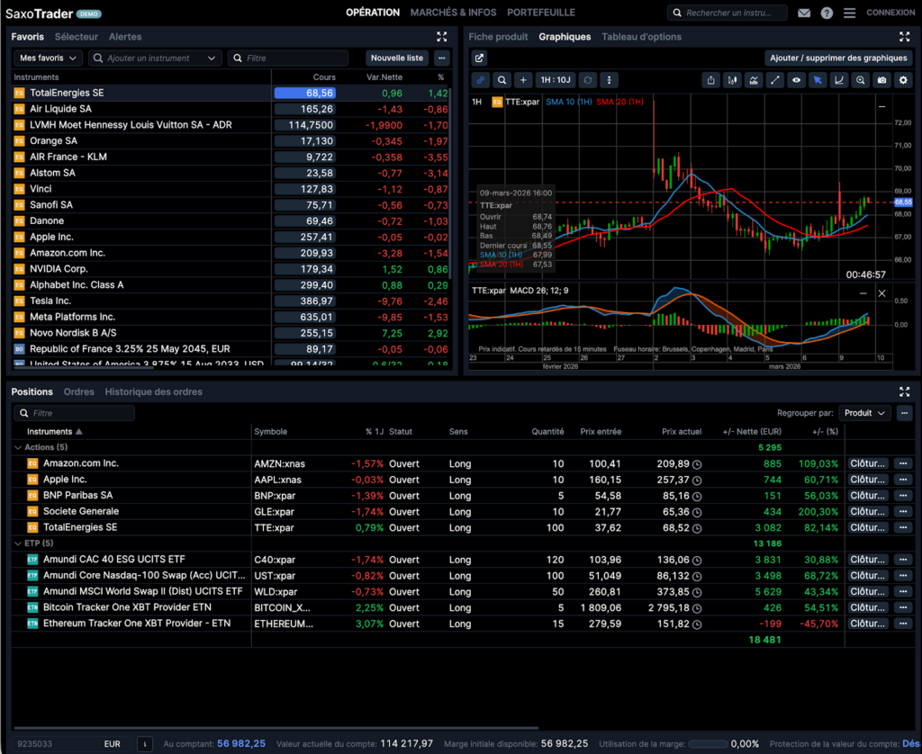Click the refresh icon next to 1H : 10J
This screenshot has width=922, height=754.
click(589, 80)
